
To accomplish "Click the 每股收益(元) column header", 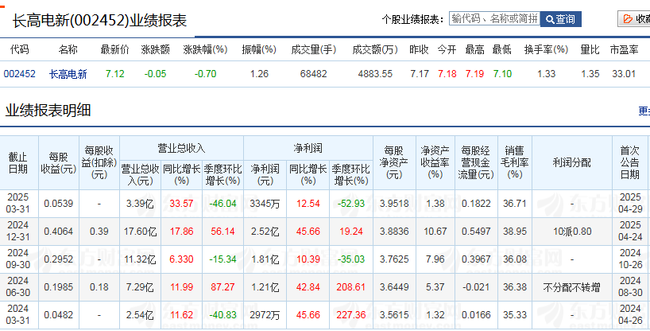I will pos(59,163).
